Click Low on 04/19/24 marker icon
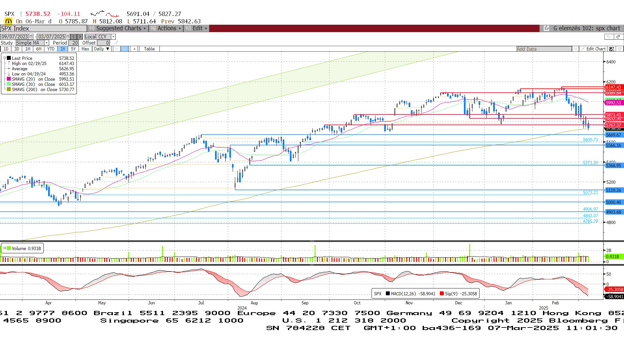 click(9, 74)
